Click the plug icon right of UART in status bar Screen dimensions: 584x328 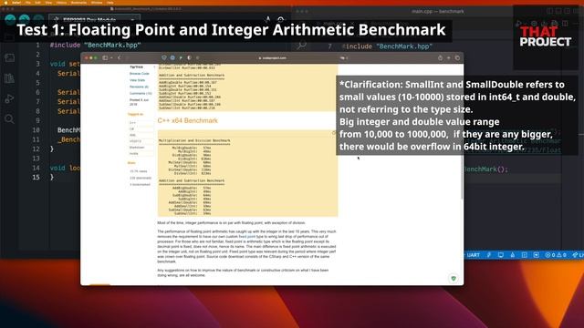[489, 255]
